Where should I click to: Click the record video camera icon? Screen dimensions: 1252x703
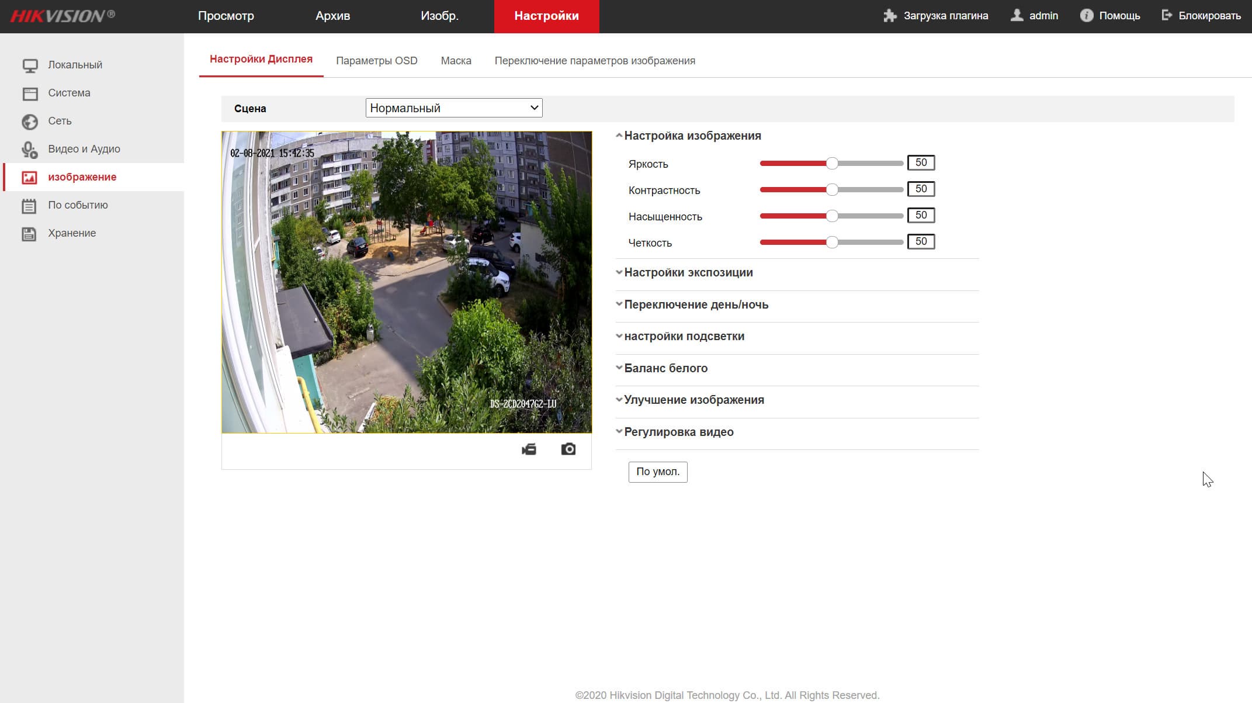529,449
